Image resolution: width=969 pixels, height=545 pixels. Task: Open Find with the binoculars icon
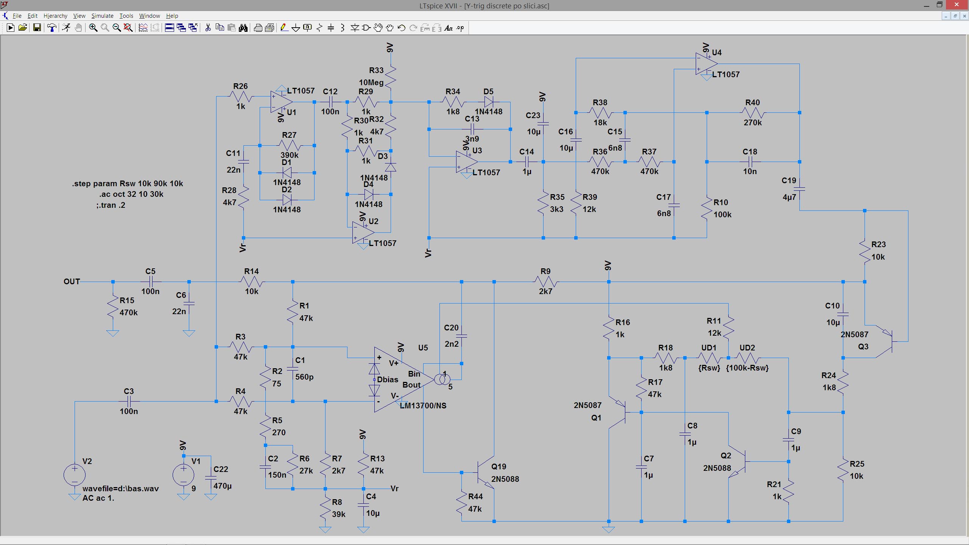tap(243, 28)
